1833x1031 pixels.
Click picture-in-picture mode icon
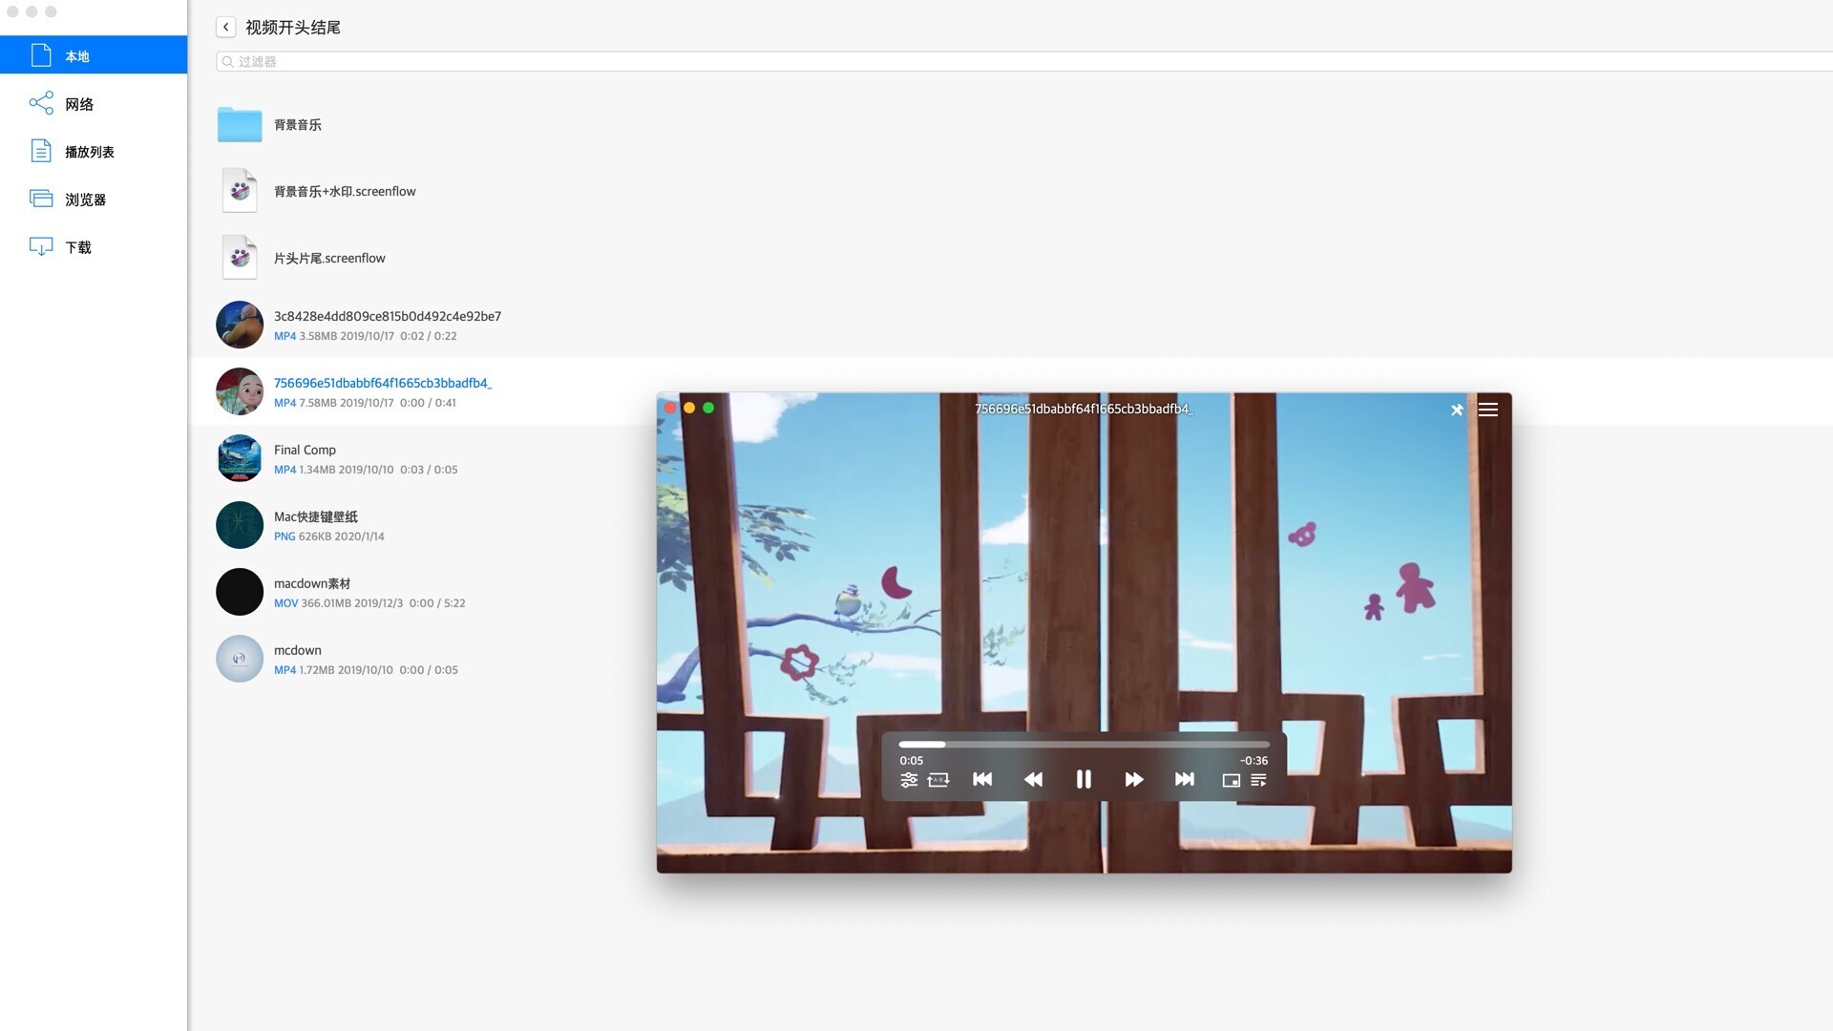click(x=1232, y=779)
